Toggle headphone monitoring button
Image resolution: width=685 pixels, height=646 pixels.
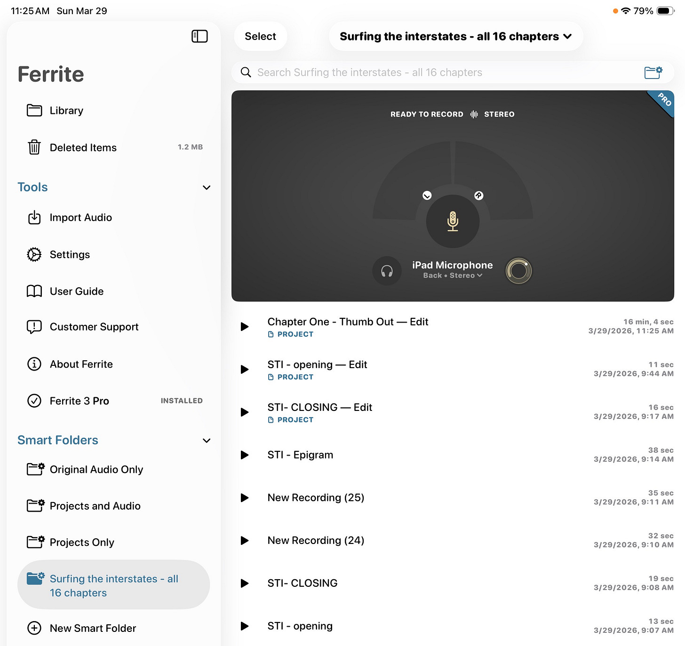point(387,271)
